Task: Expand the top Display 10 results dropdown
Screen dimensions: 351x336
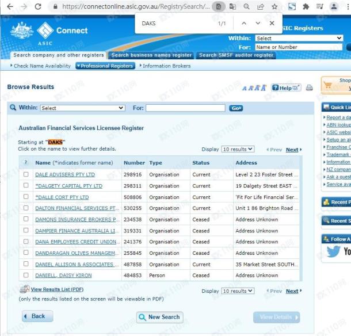Action: point(238,150)
